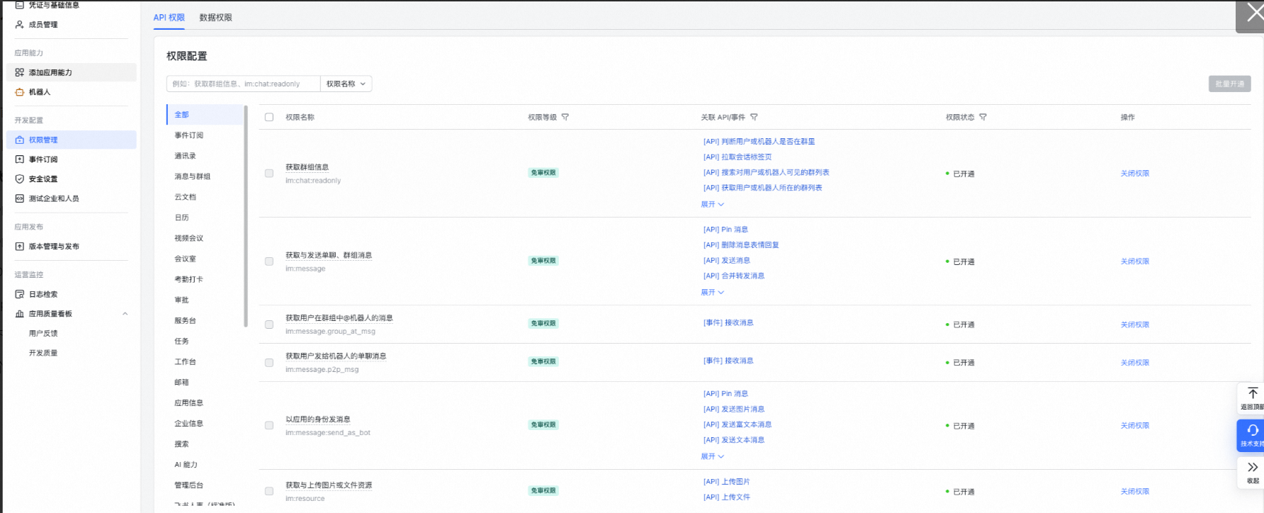Select the 全部 permission category
Screen dimensions: 1264x513
click(x=205, y=115)
